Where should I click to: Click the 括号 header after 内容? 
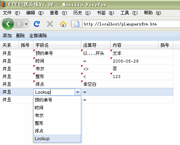tap(166, 45)
